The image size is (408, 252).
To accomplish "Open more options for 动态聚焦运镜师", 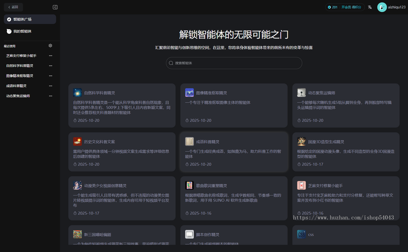I will coord(50,96).
